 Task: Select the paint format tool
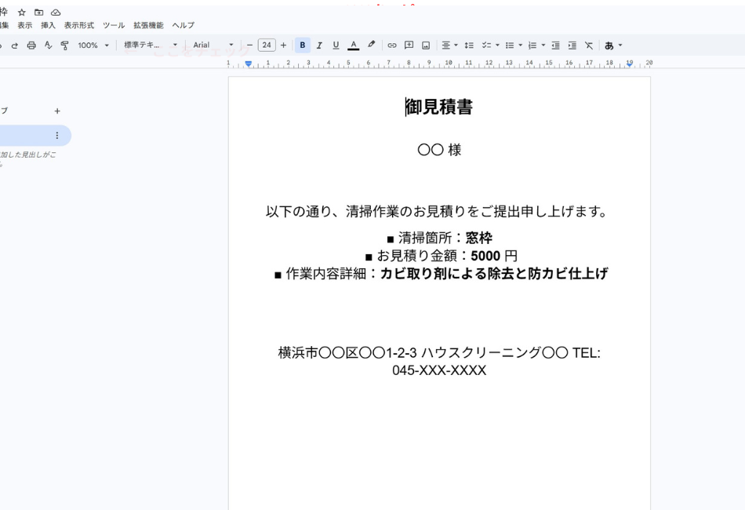(x=64, y=45)
